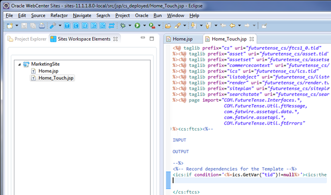Click the Previous Annotation icon
Image resolution: width=331 pixels, height=195 pixels.
[208, 26]
